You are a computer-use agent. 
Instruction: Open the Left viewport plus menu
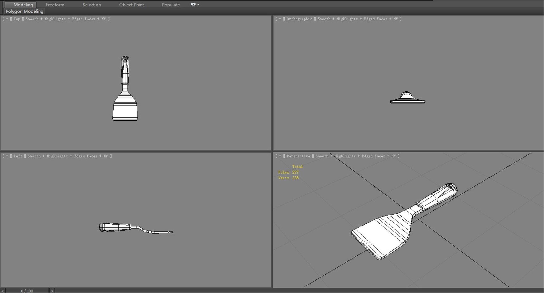(x=7, y=156)
